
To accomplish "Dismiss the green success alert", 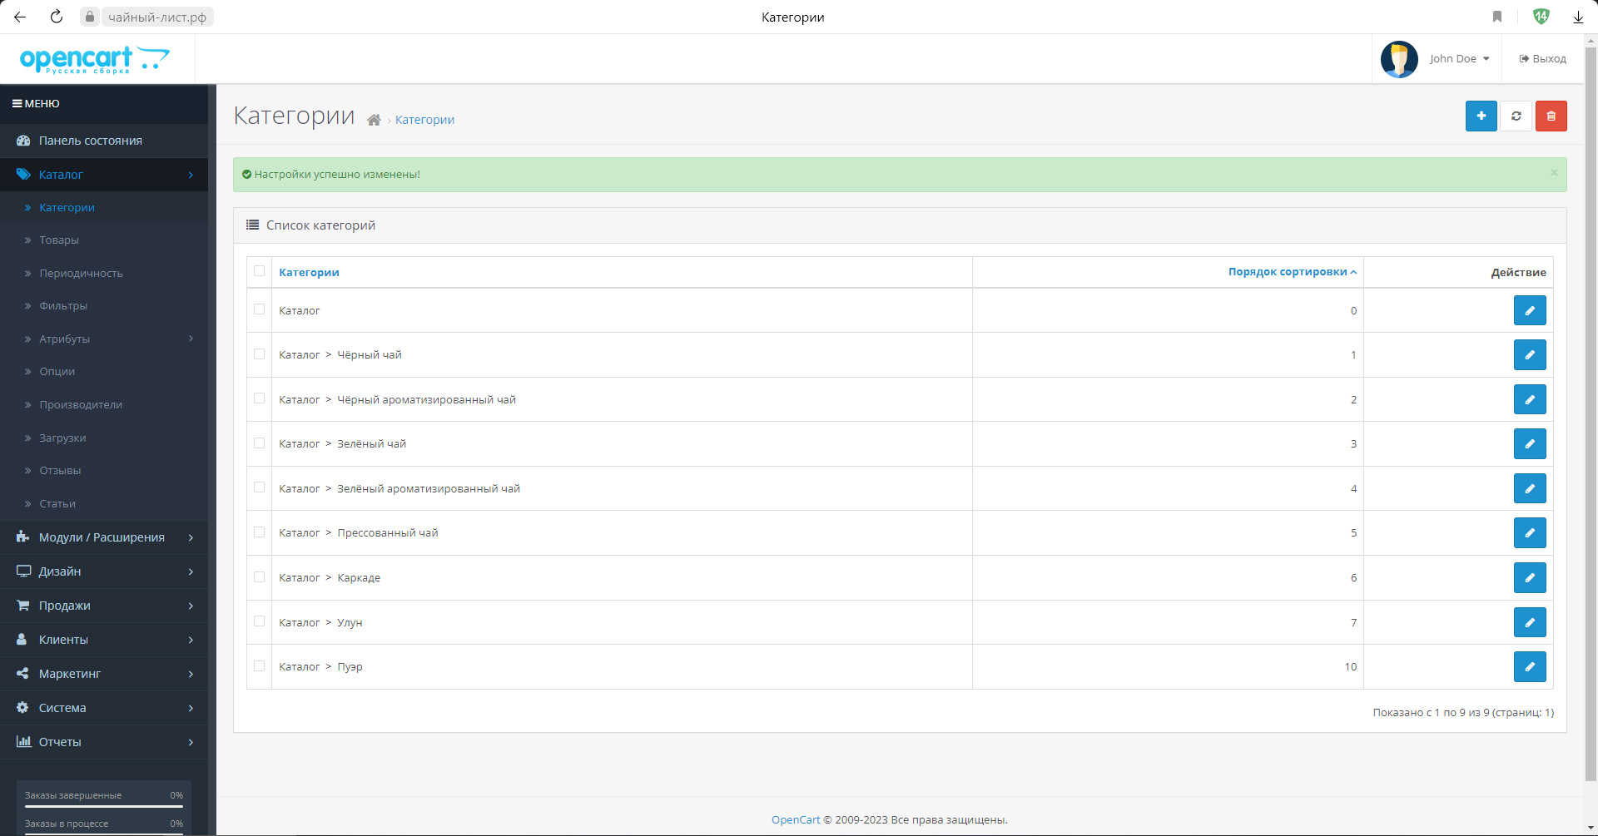I will (1553, 173).
